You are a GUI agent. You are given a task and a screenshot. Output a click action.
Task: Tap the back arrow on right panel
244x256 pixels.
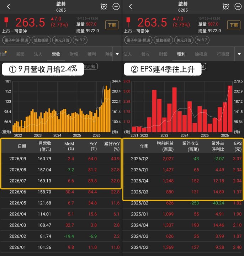coord(130,6)
